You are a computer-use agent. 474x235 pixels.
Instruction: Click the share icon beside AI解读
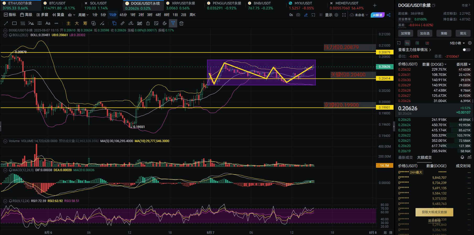pyautogui.click(x=389, y=15)
